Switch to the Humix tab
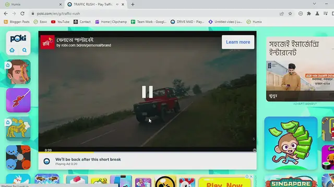The width and height of the screenshot is (334, 187). point(32,4)
